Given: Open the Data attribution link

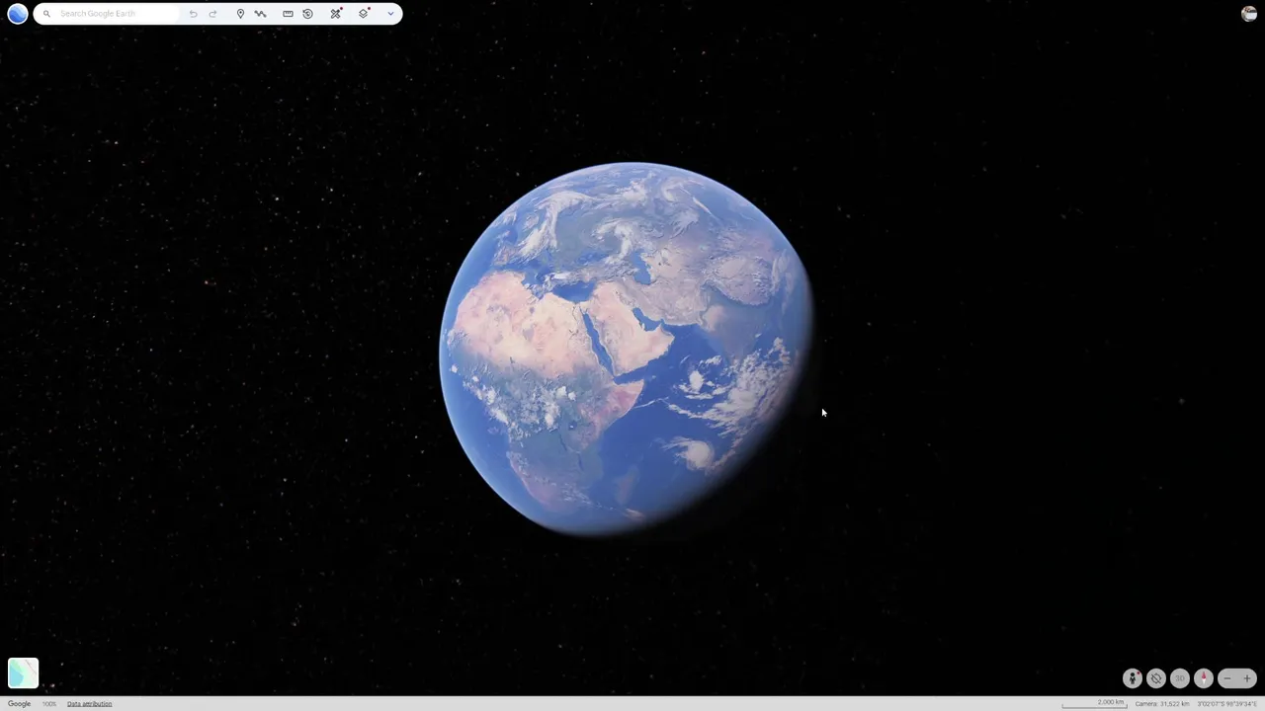Looking at the screenshot, I should [x=89, y=704].
